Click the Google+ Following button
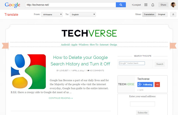The image size is (178, 115). [145, 85]
